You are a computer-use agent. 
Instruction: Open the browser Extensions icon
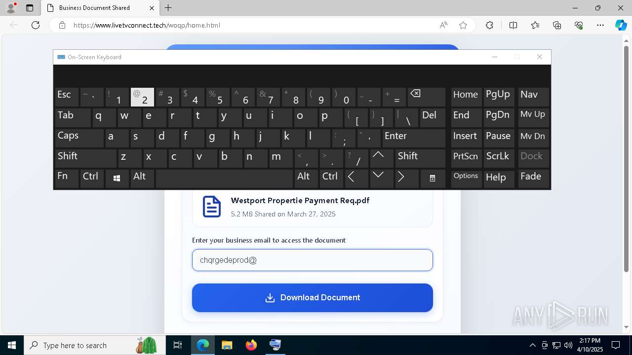point(489,25)
